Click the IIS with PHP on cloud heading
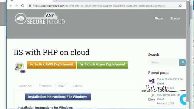The width and height of the screenshot is (194, 109). [52, 52]
